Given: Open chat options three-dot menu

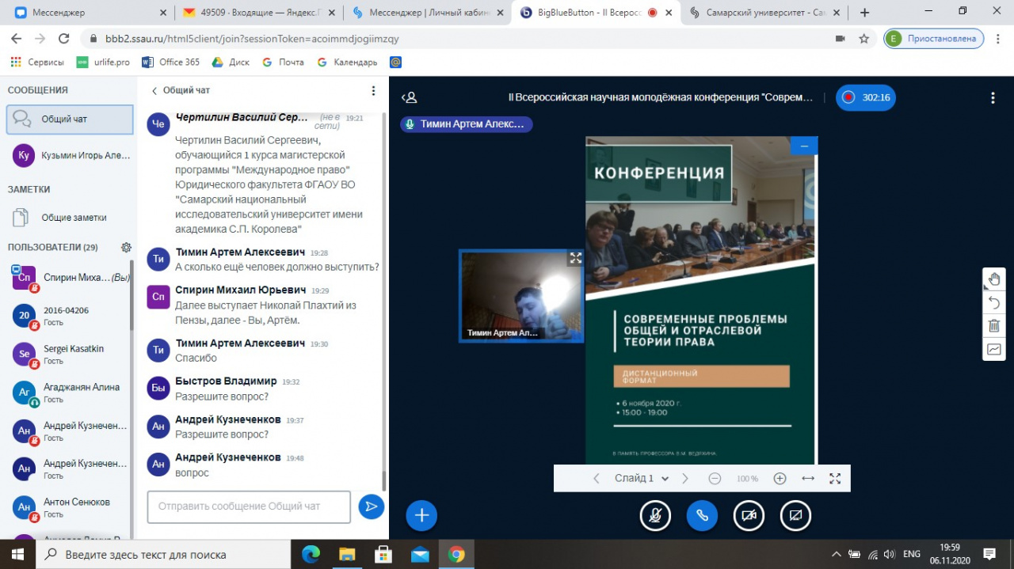Looking at the screenshot, I should pyautogui.click(x=374, y=91).
